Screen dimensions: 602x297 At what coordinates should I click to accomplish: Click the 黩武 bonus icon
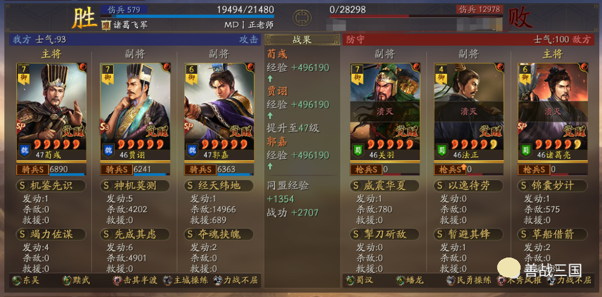pyautogui.click(x=67, y=280)
